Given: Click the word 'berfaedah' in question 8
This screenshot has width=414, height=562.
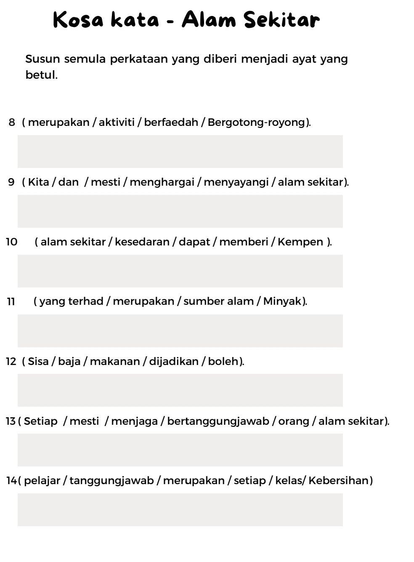Looking at the screenshot, I should 171,123.
